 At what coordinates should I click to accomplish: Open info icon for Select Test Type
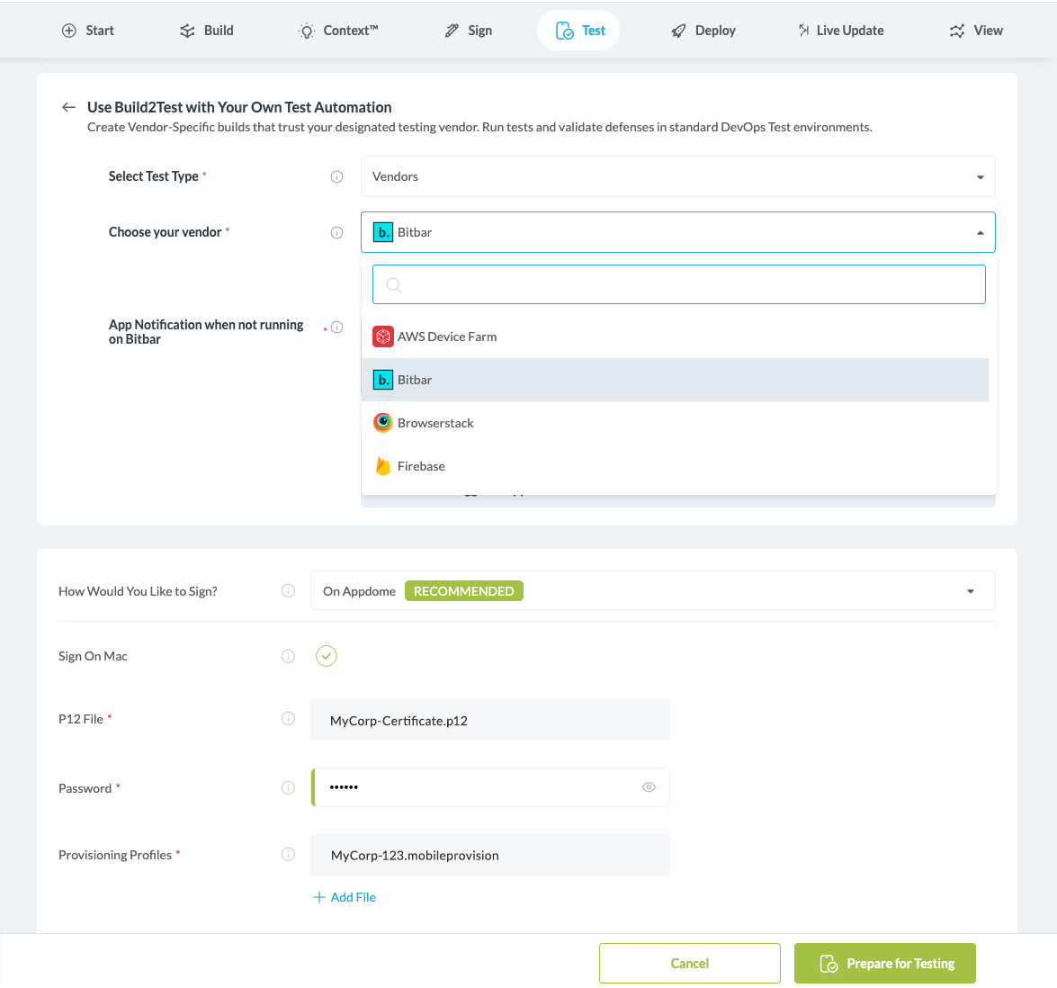pyautogui.click(x=337, y=176)
